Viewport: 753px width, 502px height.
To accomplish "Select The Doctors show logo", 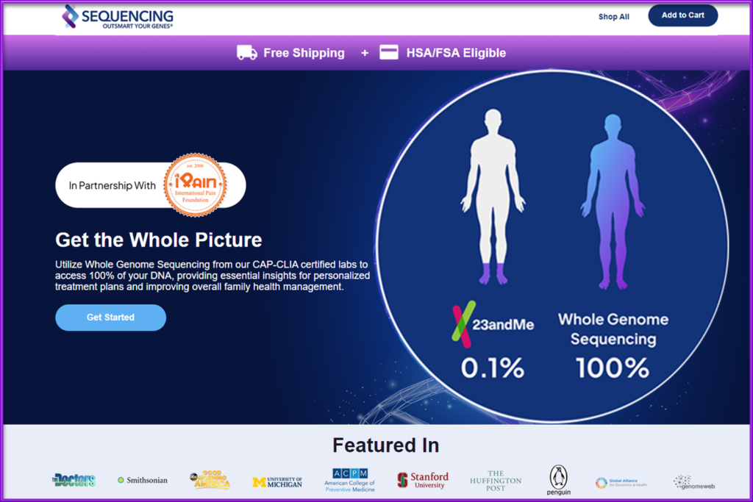I will click(73, 479).
